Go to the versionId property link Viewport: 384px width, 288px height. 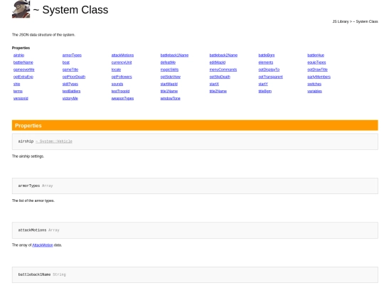[21, 98]
